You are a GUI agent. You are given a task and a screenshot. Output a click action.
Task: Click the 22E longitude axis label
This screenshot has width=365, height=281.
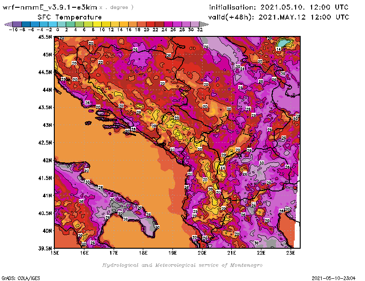pos(261,253)
